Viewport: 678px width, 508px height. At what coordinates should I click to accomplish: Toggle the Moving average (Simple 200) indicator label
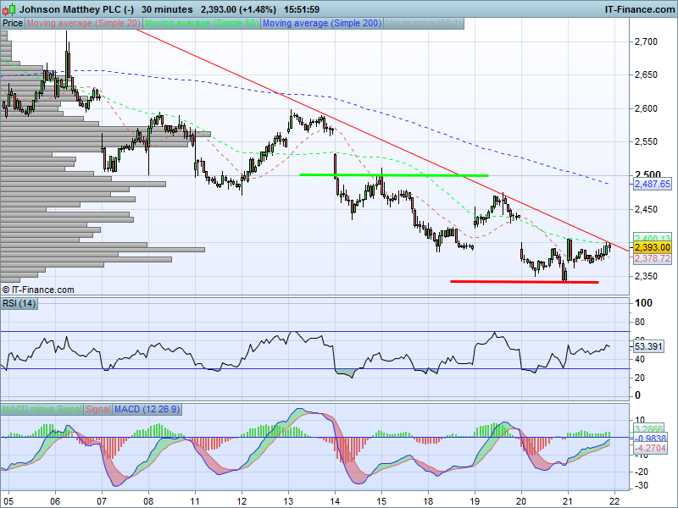point(321,24)
